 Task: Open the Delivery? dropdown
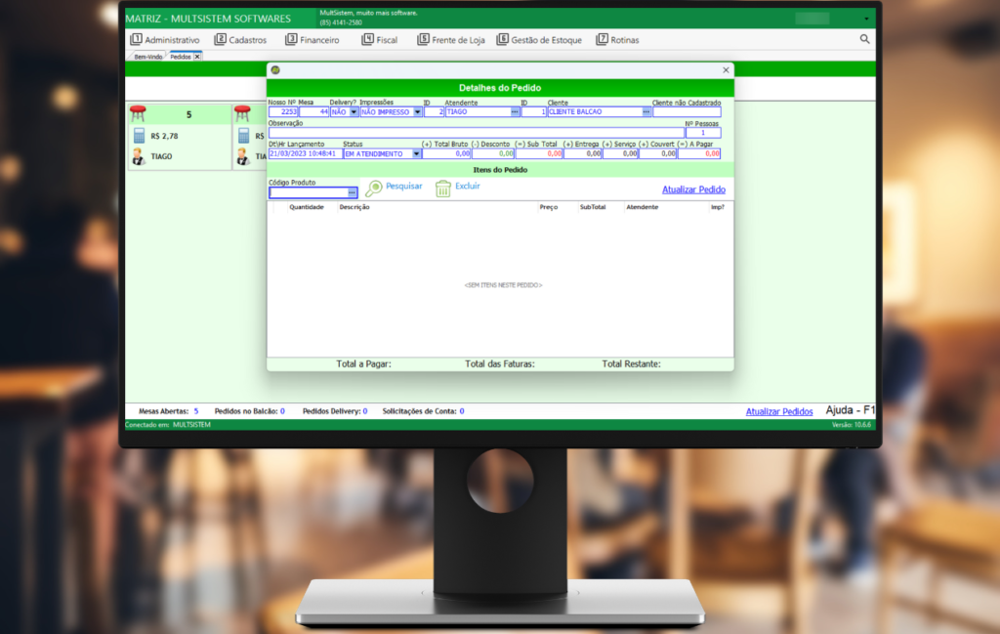tap(354, 112)
